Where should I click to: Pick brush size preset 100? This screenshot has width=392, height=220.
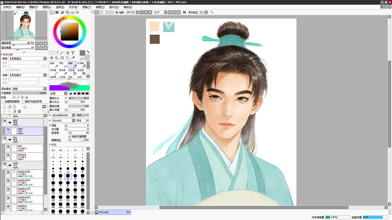[x=75, y=184]
